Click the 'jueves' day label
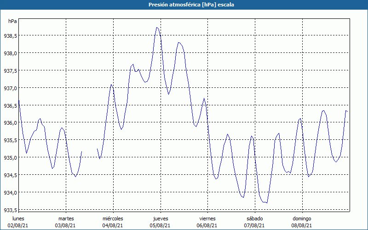Viewport: 368px width, 230px height. (x=161, y=218)
